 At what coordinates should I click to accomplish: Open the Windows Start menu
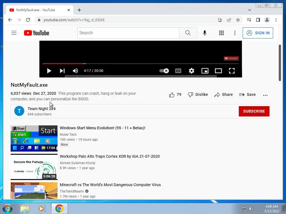(7, 208)
